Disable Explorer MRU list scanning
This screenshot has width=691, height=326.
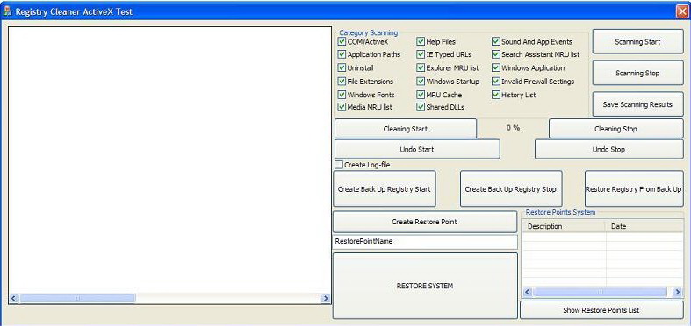[x=421, y=68]
